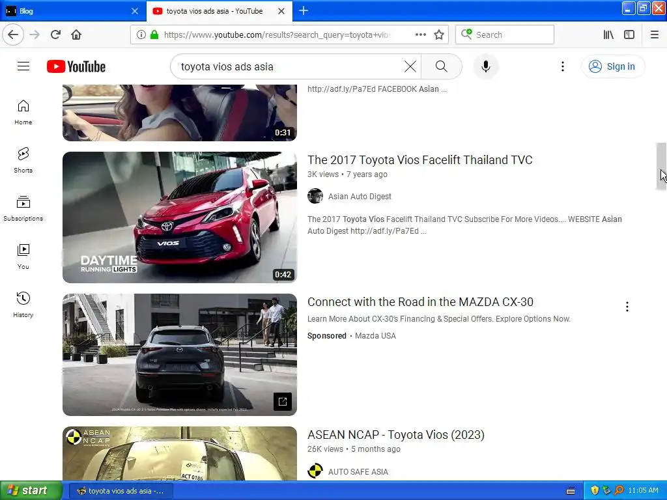Click the security shield tray icon
The height and width of the screenshot is (500, 667).
(595, 490)
